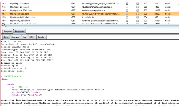Click the HTML type cell in row 187
The width and height of the screenshot is (179, 106).
(x=168, y=14)
